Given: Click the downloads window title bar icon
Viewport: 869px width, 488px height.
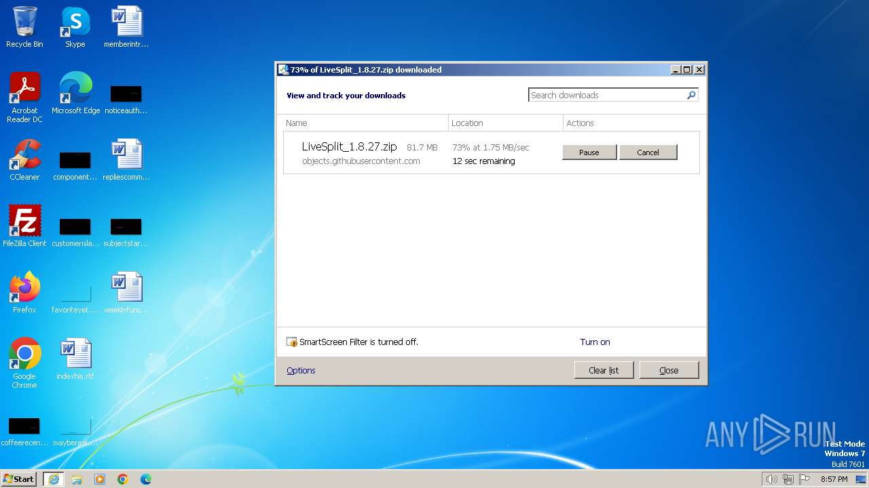Looking at the screenshot, I should (x=283, y=69).
